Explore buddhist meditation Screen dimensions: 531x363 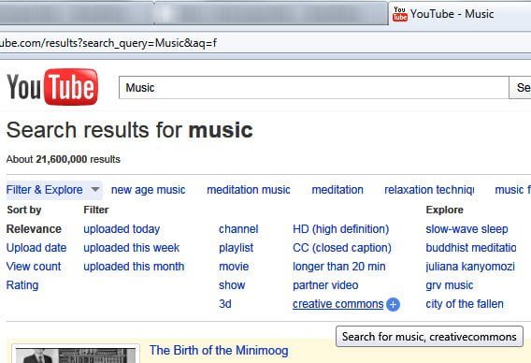pos(471,248)
